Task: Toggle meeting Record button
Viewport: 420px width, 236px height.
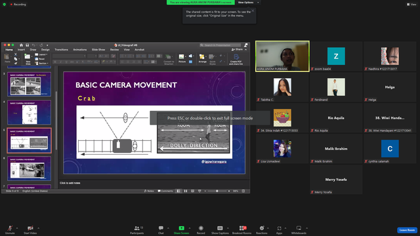Action: point(201,229)
